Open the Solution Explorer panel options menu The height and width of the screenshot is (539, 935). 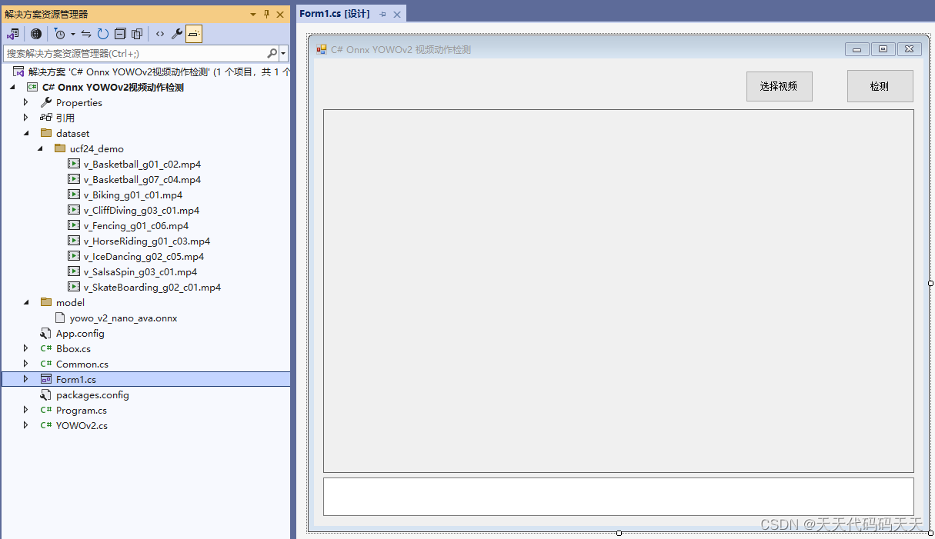click(252, 13)
